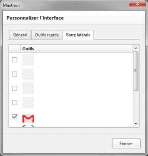This screenshot has height=156, width=148.
Task: Click the Outils column header
Action: coord(76,49)
